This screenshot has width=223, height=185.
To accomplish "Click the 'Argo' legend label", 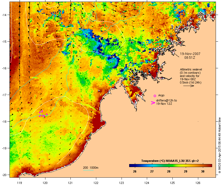I will (161, 95).
